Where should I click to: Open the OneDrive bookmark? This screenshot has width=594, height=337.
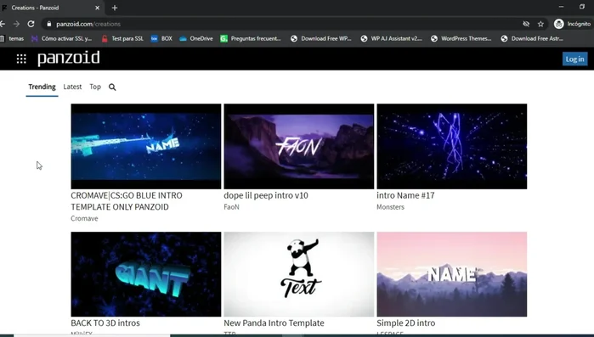(196, 38)
